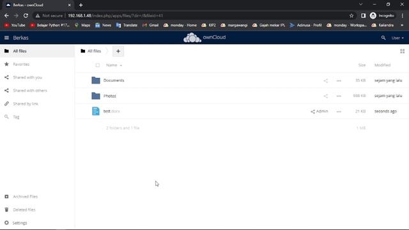This screenshot has height=230, width=409.
Task: Open the test.docx file name
Action: [111, 111]
